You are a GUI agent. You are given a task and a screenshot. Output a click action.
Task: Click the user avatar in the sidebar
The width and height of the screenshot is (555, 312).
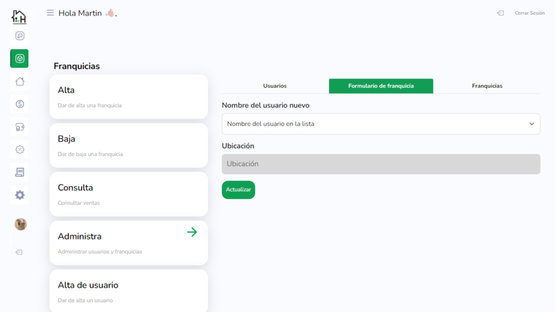click(21, 224)
